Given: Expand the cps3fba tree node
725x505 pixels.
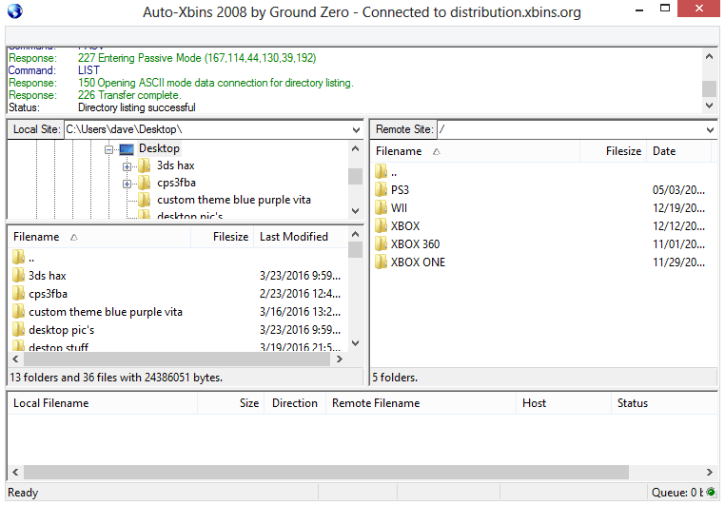Looking at the screenshot, I should (x=127, y=184).
